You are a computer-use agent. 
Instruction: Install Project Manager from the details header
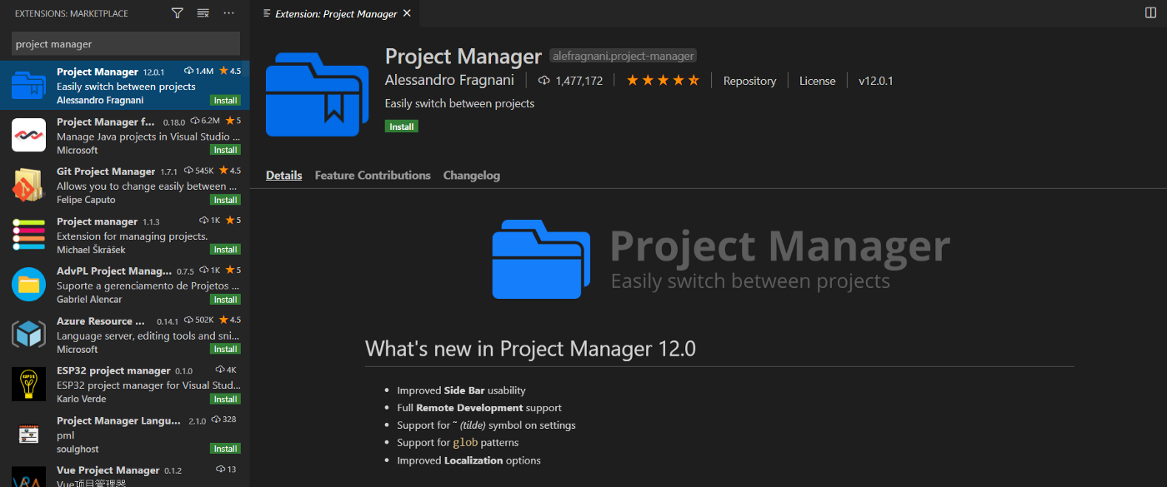pyautogui.click(x=401, y=127)
